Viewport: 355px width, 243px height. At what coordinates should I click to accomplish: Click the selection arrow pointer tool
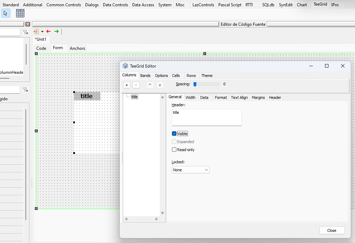(6, 14)
